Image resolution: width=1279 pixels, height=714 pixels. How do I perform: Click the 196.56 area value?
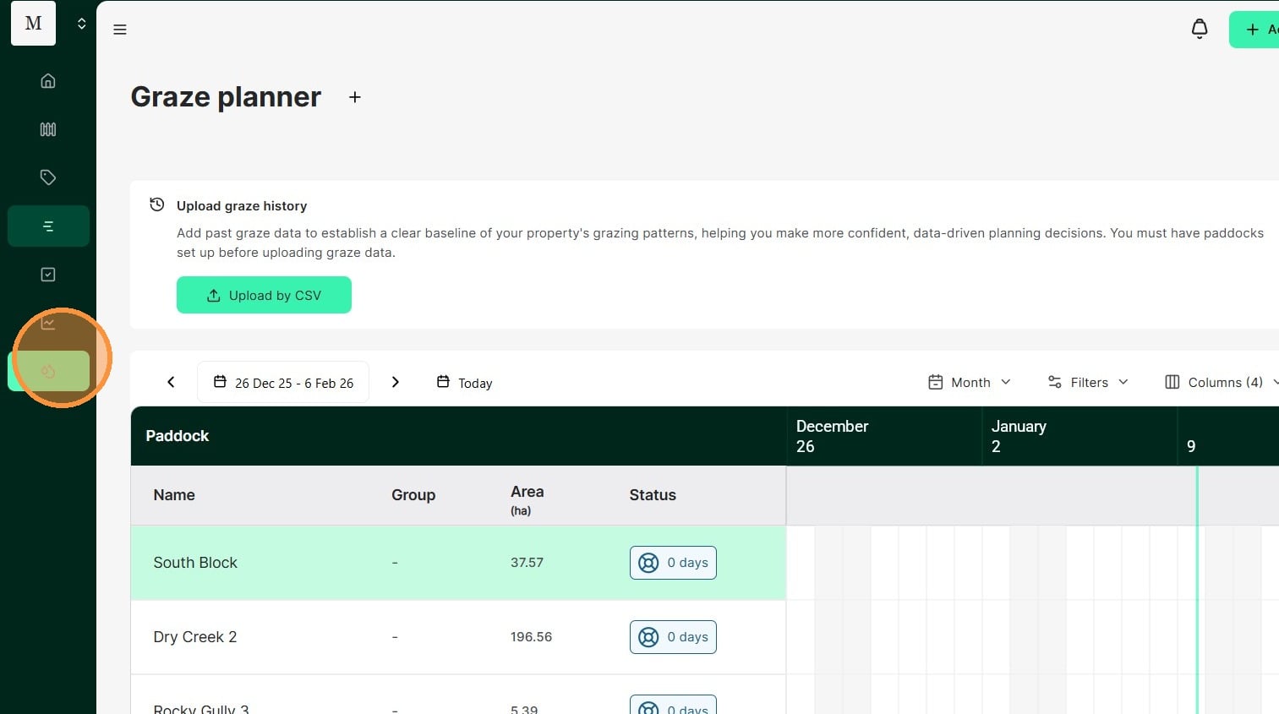click(531, 637)
